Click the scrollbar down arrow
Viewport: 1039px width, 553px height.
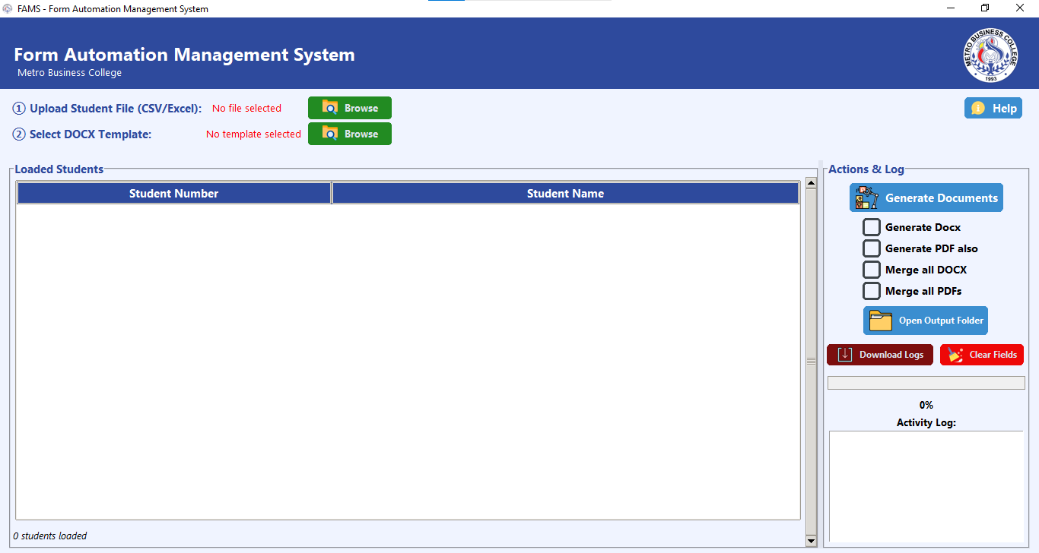coord(811,540)
